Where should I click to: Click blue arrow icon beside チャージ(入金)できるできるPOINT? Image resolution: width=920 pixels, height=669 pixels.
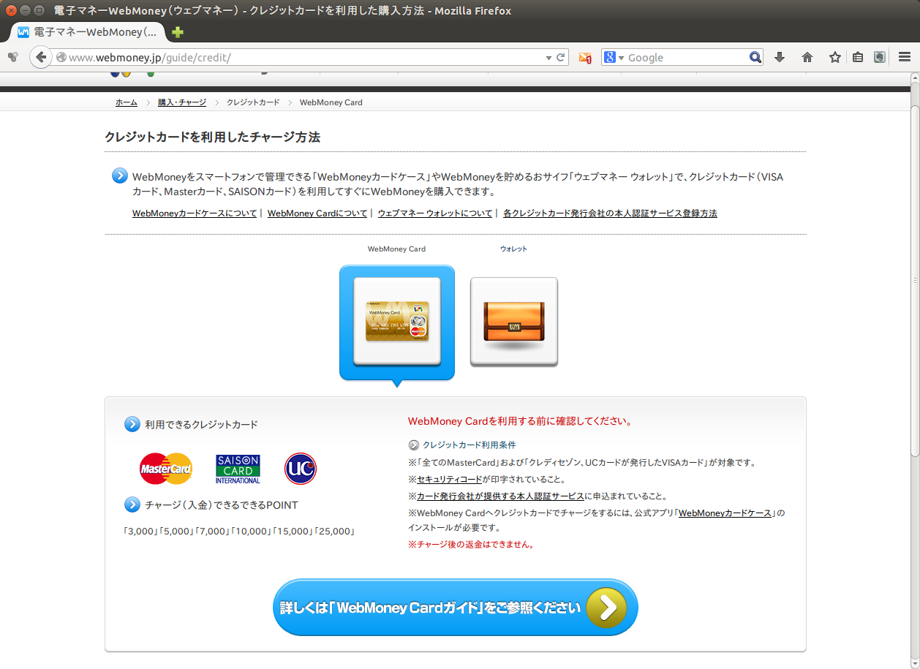click(x=132, y=504)
